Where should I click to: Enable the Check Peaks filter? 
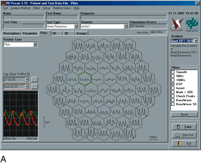[x=173, y=96]
